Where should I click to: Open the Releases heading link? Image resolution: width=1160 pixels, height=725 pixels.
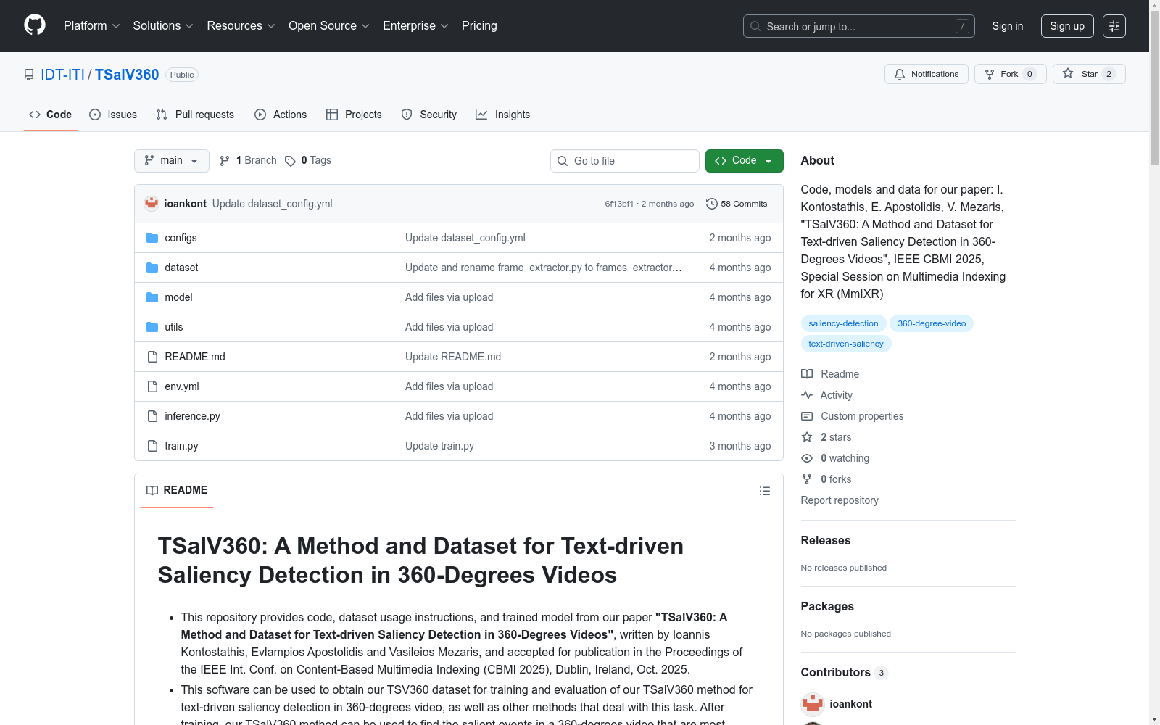pyautogui.click(x=826, y=540)
